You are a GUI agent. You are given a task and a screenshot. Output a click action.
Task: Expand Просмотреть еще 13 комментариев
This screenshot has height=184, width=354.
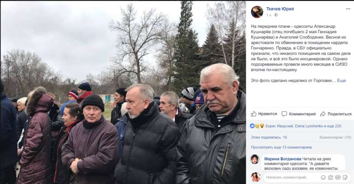coord(281,147)
